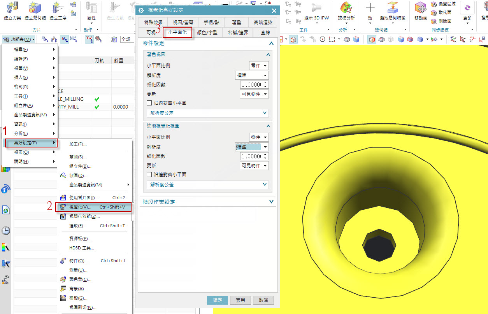Open 解析度 dropdown in 著色視圖
This screenshot has width=488, height=314.
coord(252,75)
